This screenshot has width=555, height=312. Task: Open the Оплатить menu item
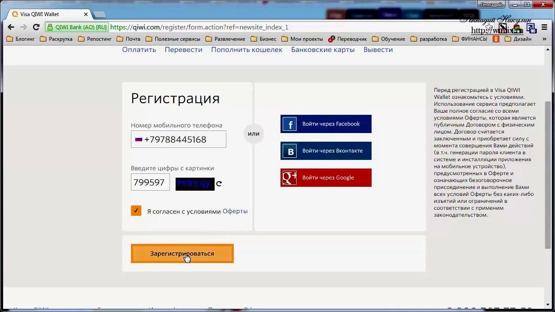(139, 49)
